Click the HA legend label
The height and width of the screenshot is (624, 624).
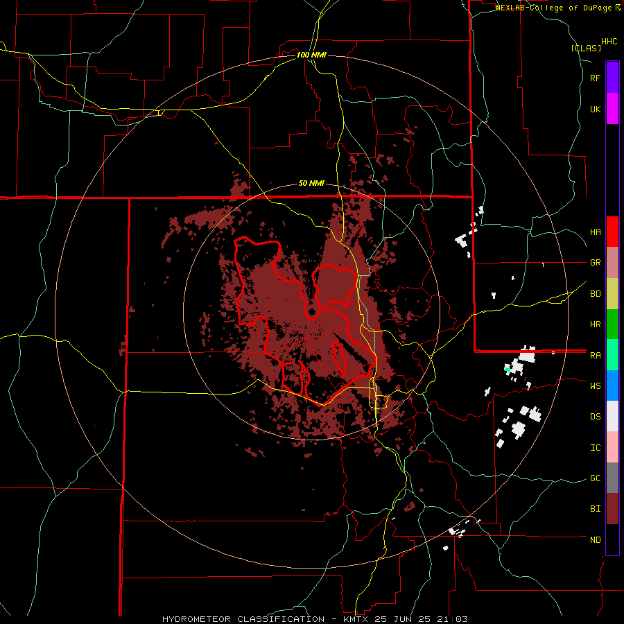point(595,232)
